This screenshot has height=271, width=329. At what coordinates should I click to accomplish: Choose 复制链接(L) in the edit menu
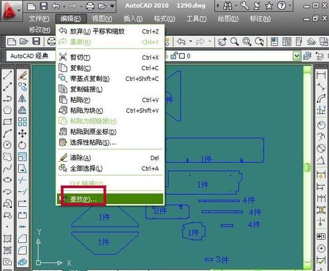click(110, 89)
